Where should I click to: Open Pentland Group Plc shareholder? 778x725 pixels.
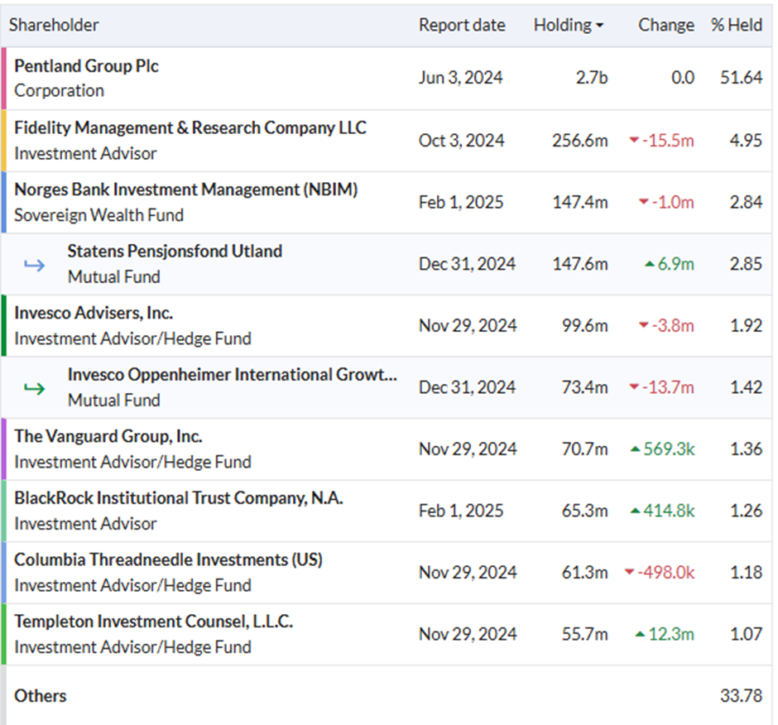[x=86, y=66]
